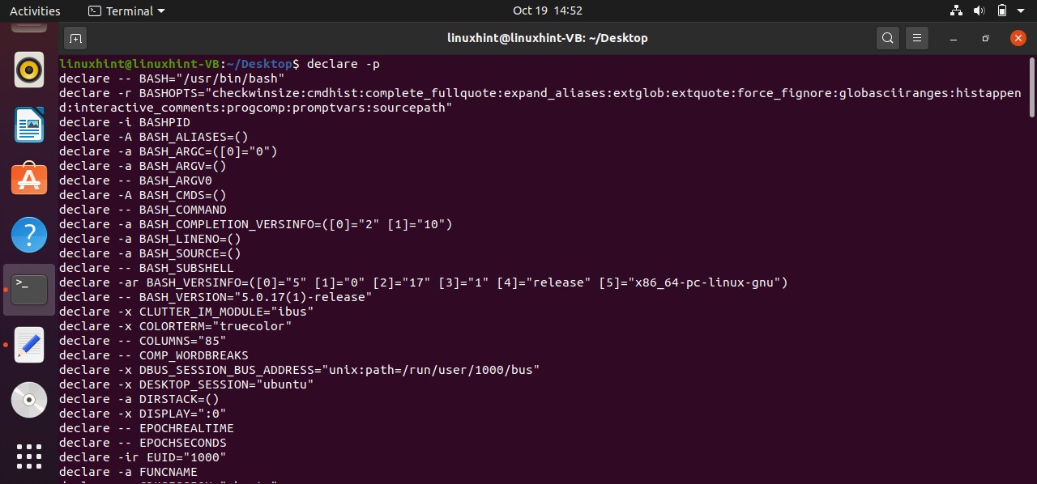The image size is (1037, 484).
Task: Open the terminal hamburger menu
Action: pyautogui.click(x=916, y=38)
